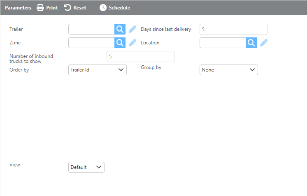Image resolution: width=307 pixels, height=196 pixels.
Task: Click the Location search magnifier icon
Action: point(251,43)
